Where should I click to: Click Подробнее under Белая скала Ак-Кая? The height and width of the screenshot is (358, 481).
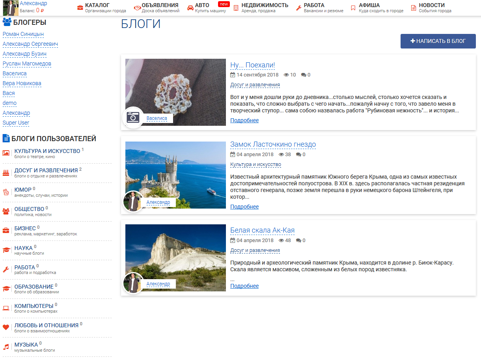244,286
